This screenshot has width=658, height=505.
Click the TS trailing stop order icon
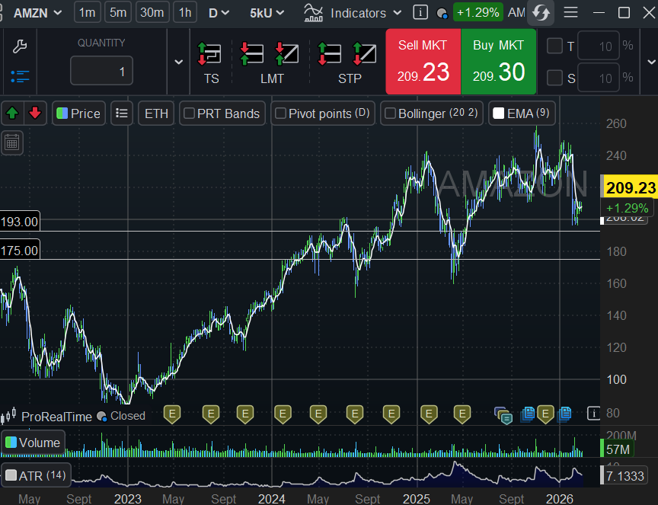211,55
